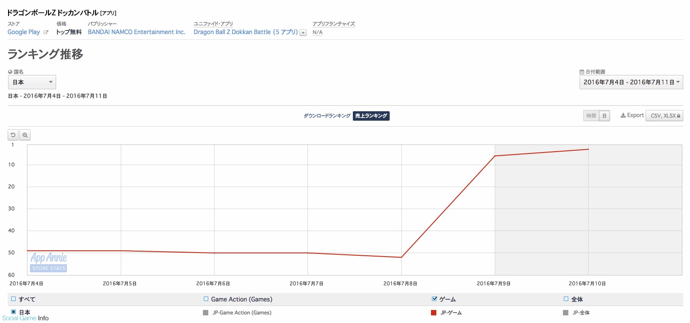Switch to ダウンロードランキング tab
Image resolution: width=690 pixels, height=323 pixels.
pos(327,116)
